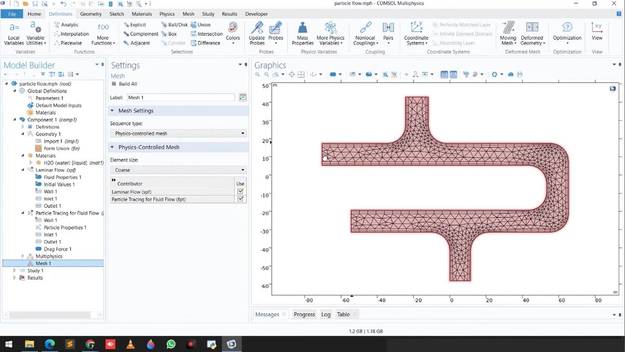
Task: Collapse the Laminar Flow node
Action: (23, 170)
